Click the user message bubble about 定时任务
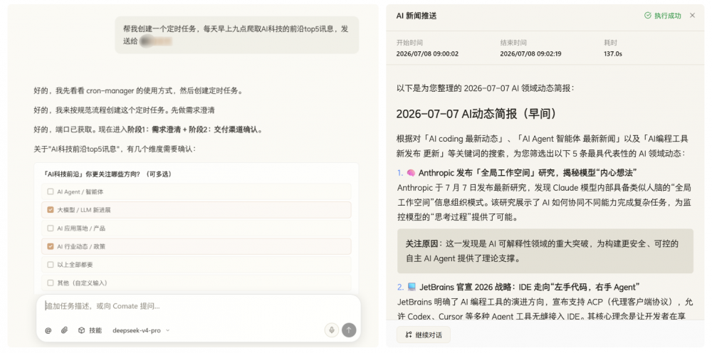Viewport: 712px width, 353px height. click(x=236, y=35)
